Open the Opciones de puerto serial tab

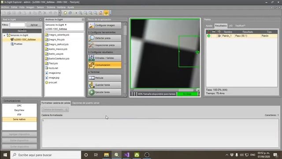pos(86,103)
